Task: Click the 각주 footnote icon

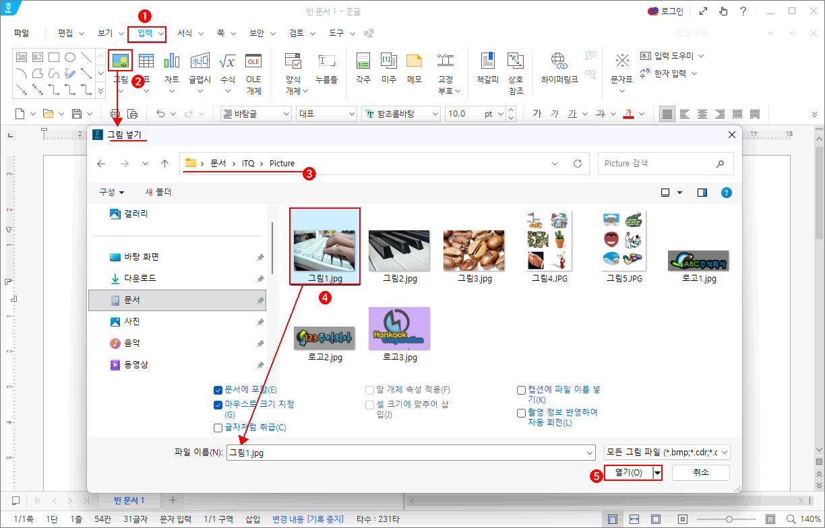Action: coord(363,61)
